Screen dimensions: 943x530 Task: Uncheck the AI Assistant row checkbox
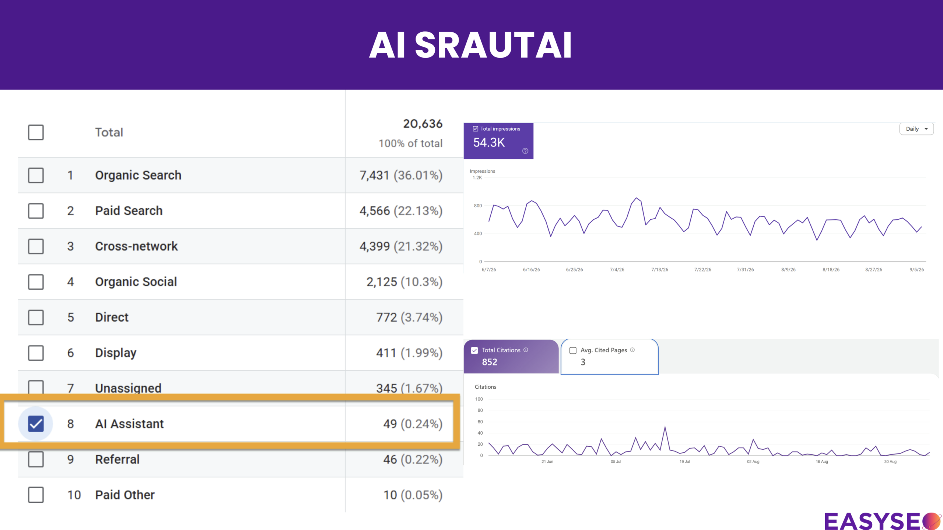tap(36, 424)
